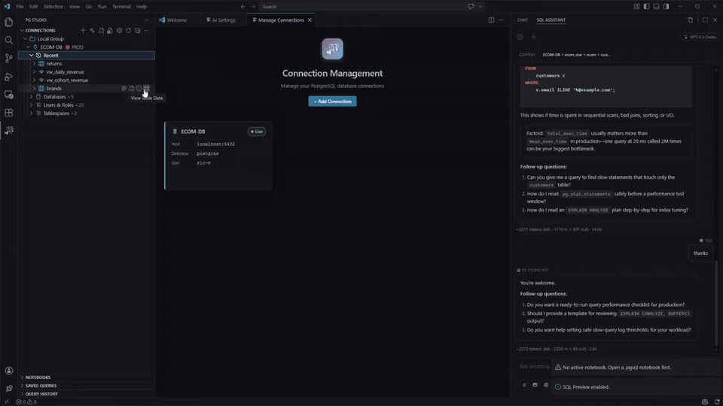Viewport: 723px width, 406px height.
Task: Collapse the Recent node
Action: (31, 55)
